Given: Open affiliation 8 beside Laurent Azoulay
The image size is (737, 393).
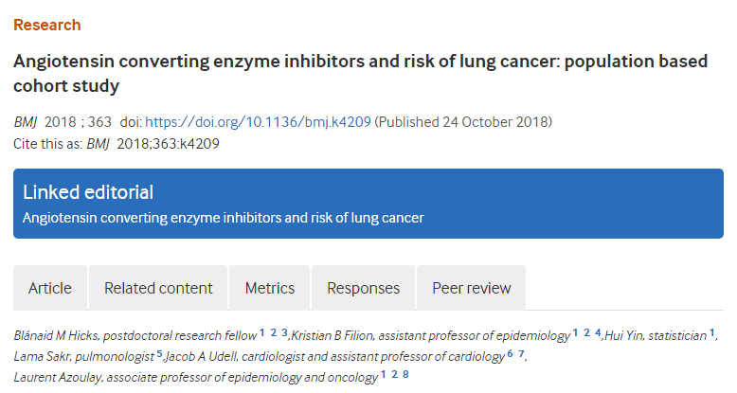Looking at the screenshot, I should (405, 374).
